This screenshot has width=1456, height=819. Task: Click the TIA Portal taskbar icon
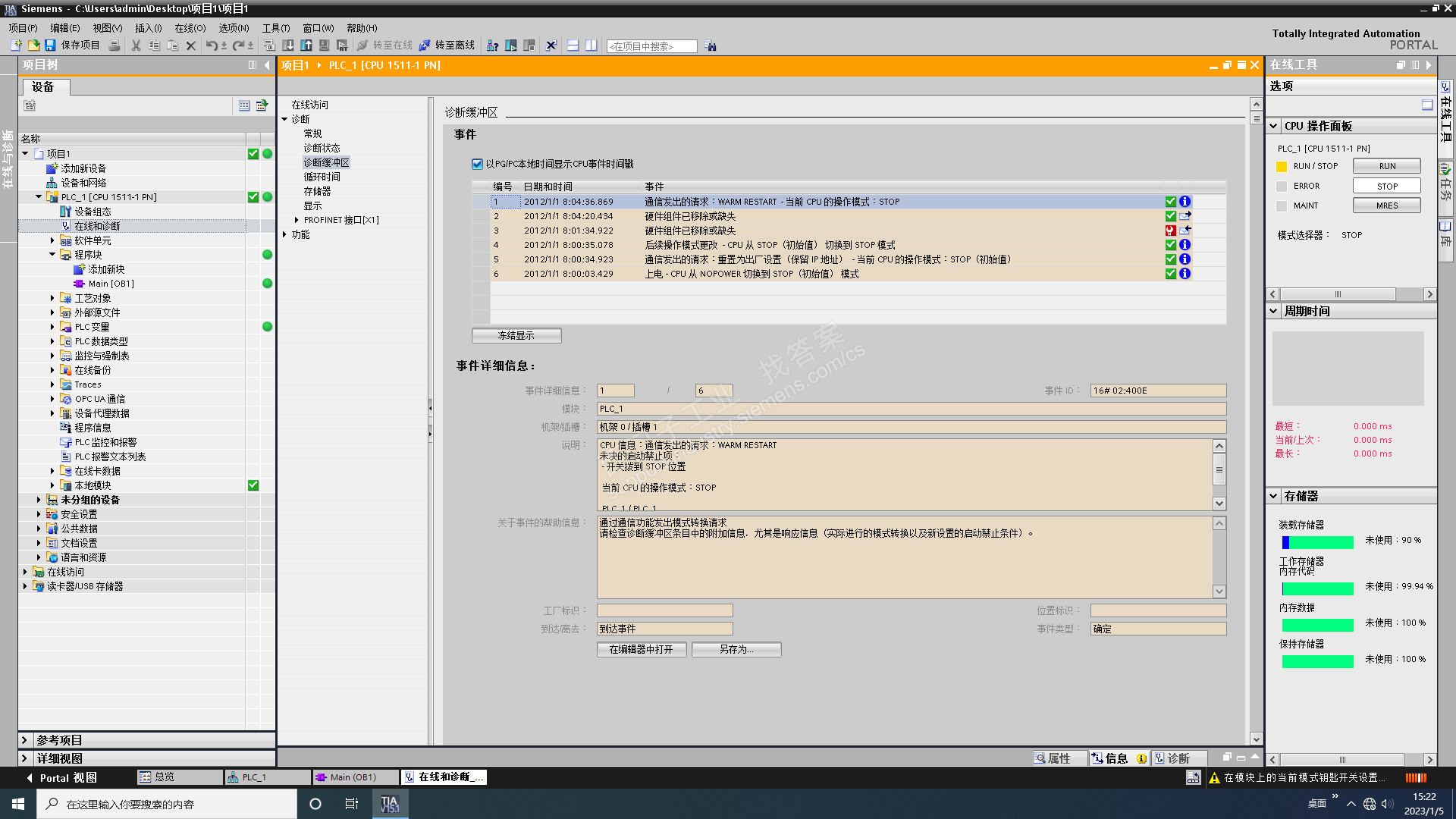pyautogui.click(x=390, y=804)
